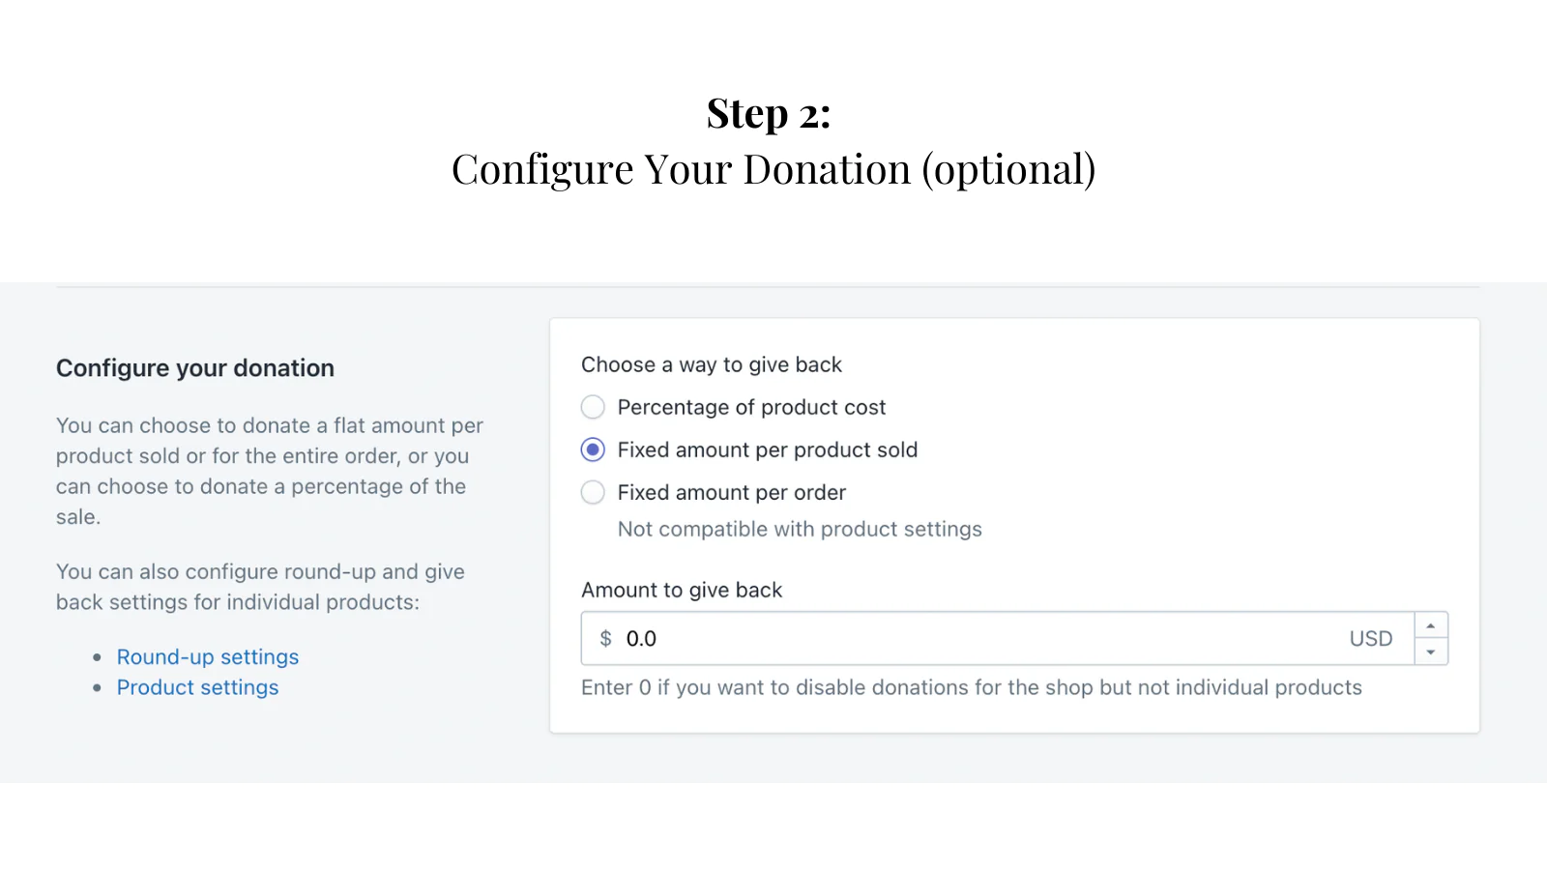This screenshot has height=870, width=1547.
Task: Select Fixed amount per product sold radio button
Action: pos(593,449)
